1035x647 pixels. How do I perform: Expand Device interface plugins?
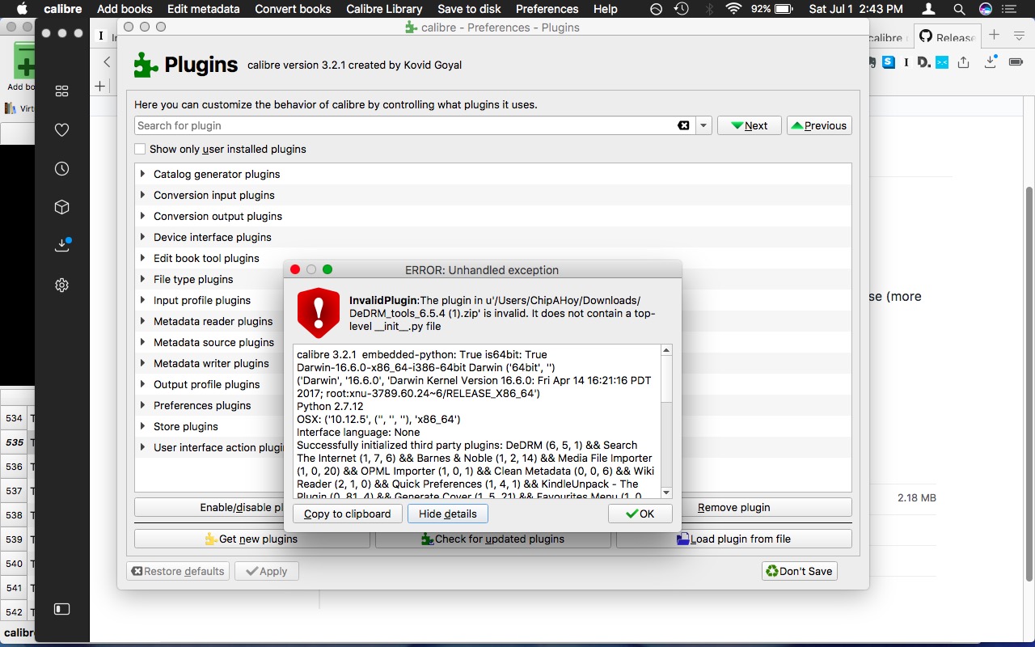tap(142, 237)
